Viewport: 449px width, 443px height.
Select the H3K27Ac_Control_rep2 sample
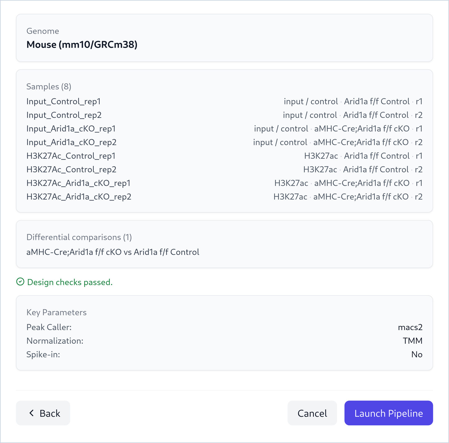pyautogui.click(x=224, y=170)
